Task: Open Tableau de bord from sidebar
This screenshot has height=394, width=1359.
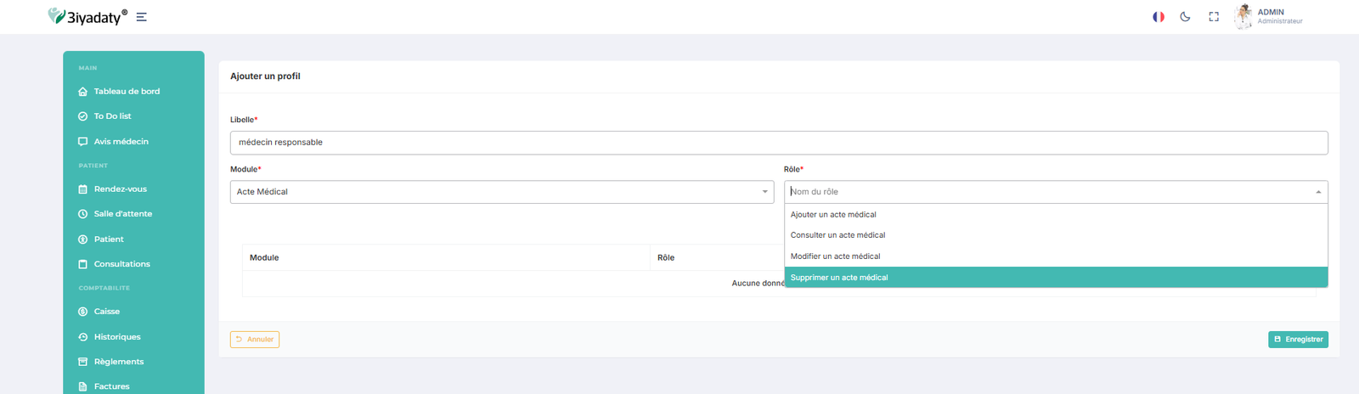Action: [127, 92]
